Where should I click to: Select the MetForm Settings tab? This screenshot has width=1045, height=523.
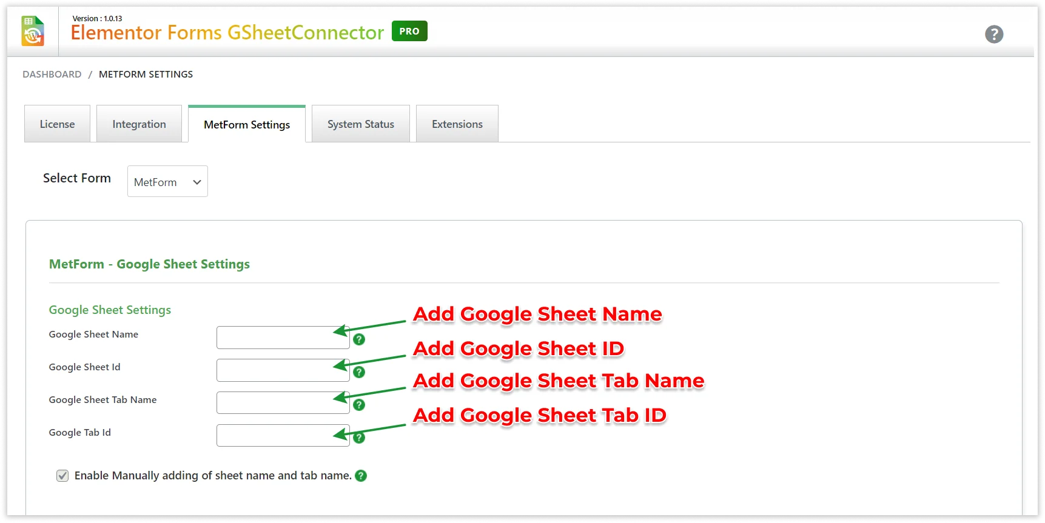(x=247, y=125)
